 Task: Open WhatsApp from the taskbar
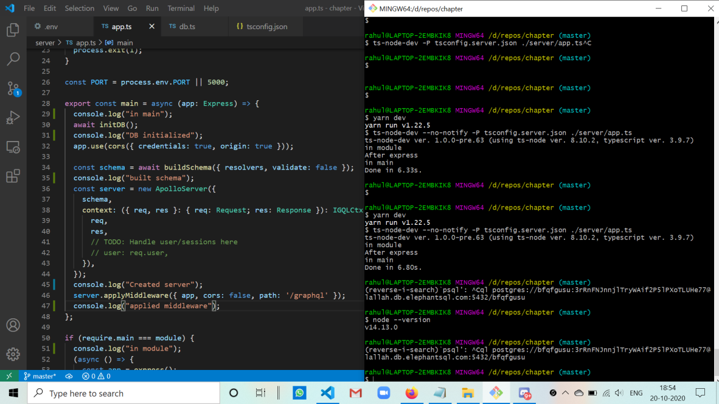coord(299,393)
